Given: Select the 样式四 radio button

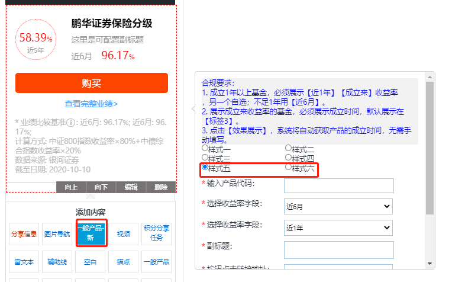Looking at the screenshot, I should (288, 158).
